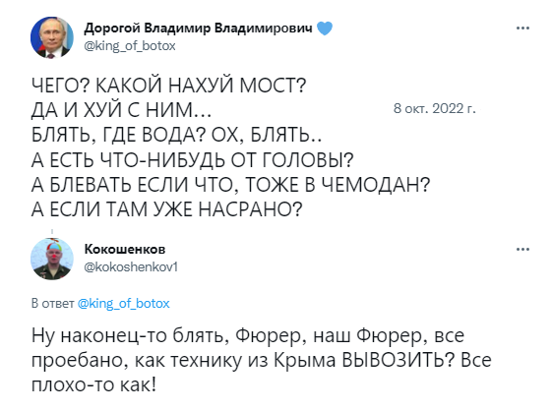Open the @kokoshenkov1 handle
Image resolution: width=551 pixels, height=411 pixels.
point(131,267)
